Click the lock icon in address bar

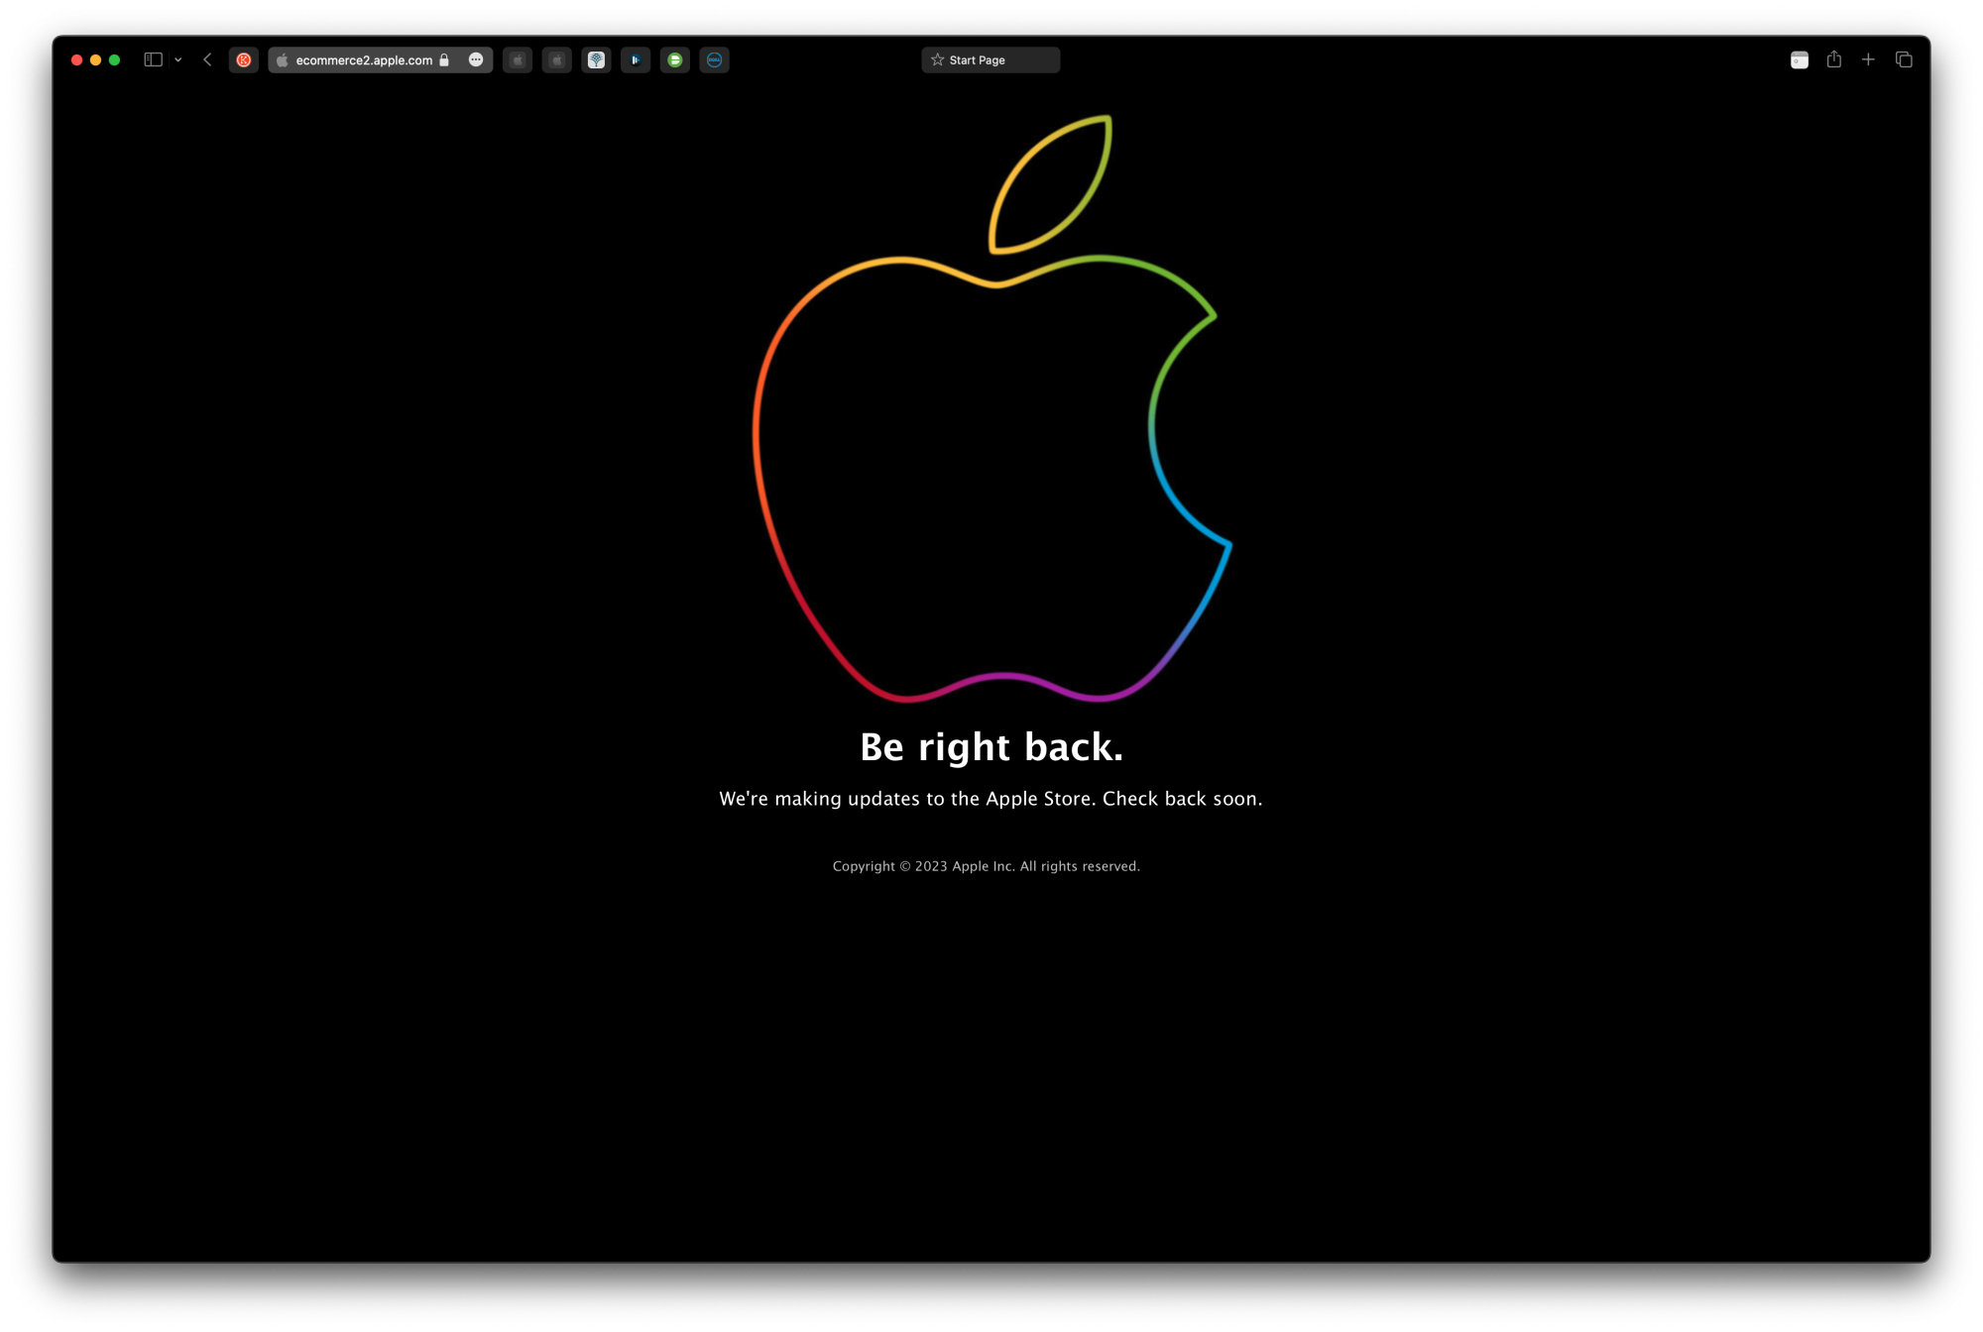[x=444, y=60]
